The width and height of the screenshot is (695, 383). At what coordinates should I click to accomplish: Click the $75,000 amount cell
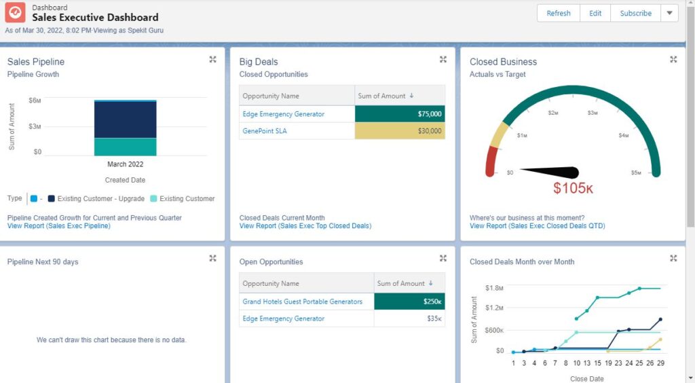tap(400, 114)
